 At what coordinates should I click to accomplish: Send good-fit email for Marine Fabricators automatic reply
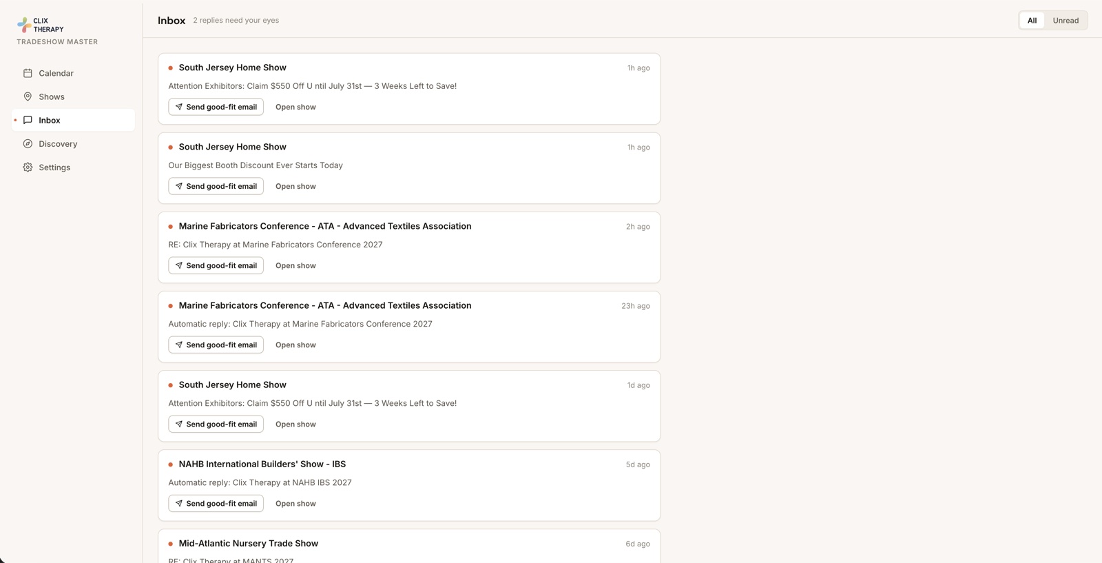pyautogui.click(x=216, y=345)
